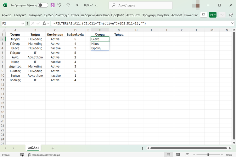Open the Acrobat ribbon tab
236x157 pixels.
point(177,15)
